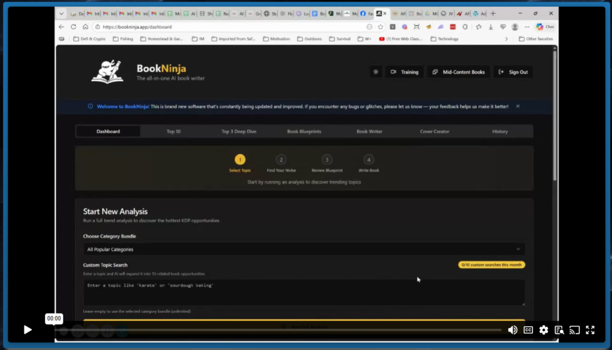
Task: Mute the video player volume
Action: pos(512,330)
